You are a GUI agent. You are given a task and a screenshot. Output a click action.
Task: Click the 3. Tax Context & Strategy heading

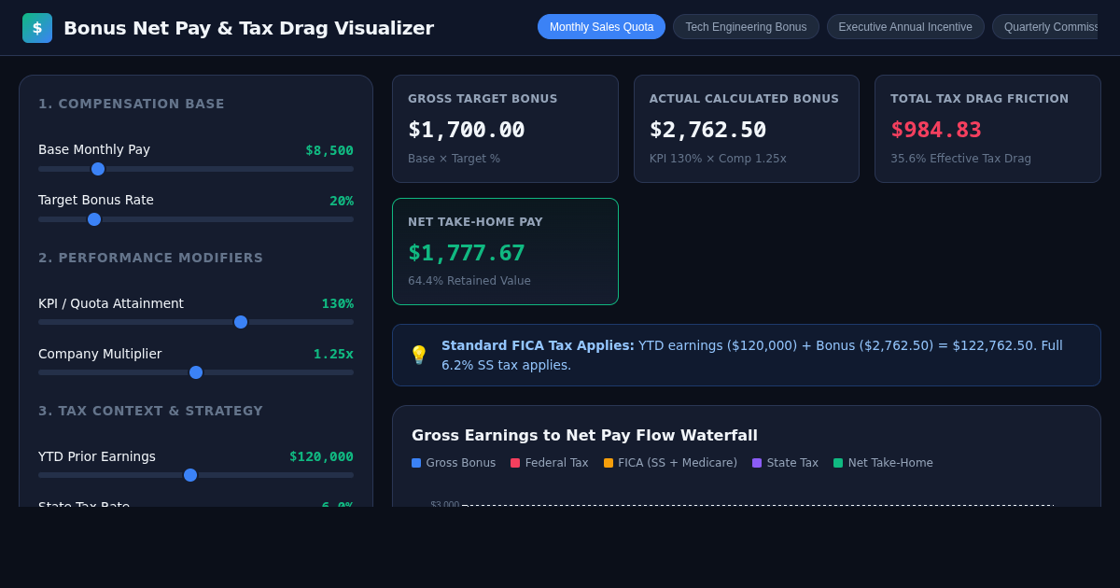coord(151,411)
